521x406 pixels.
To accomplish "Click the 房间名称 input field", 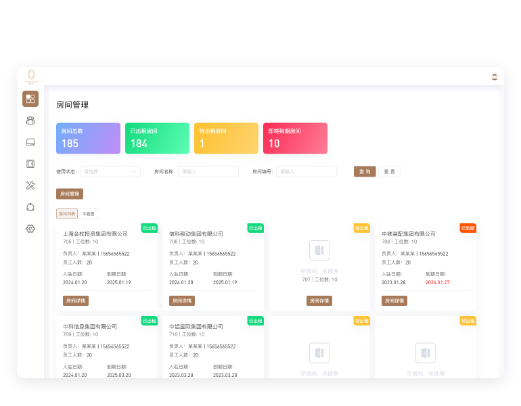I will tap(208, 172).
